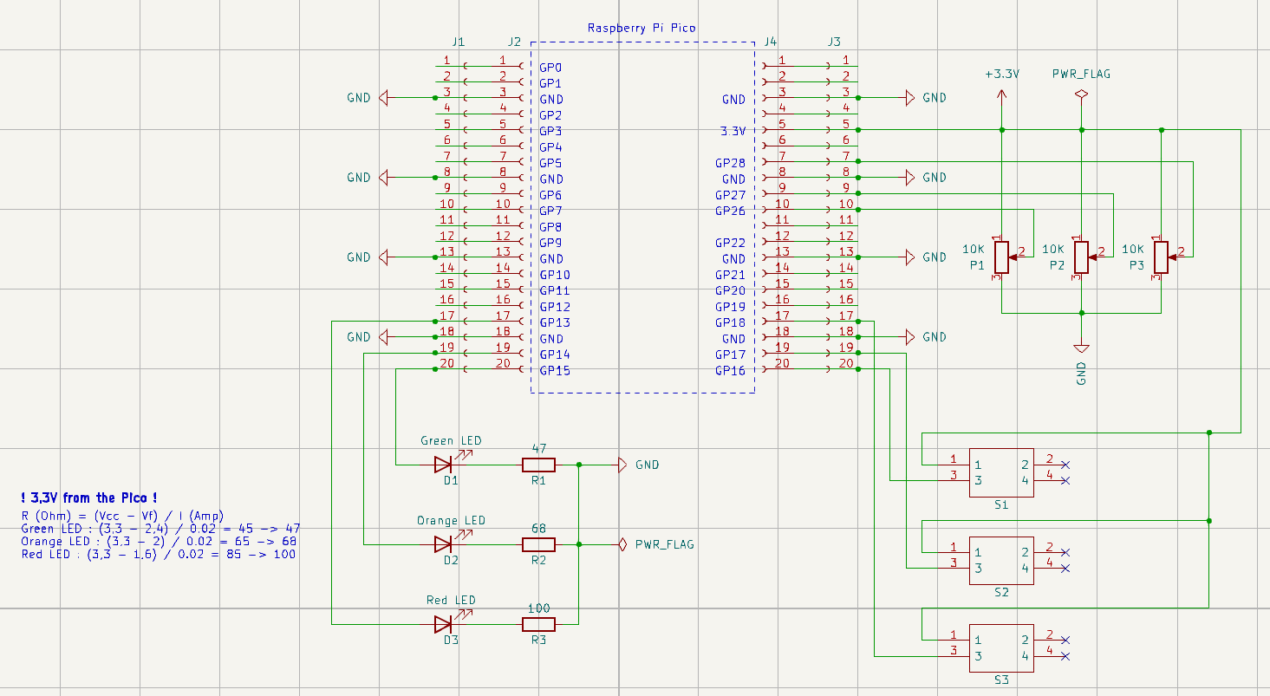Click the PWR_FLAG diamond next to R2
Screen dimensions: 1270x696
pos(622,544)
